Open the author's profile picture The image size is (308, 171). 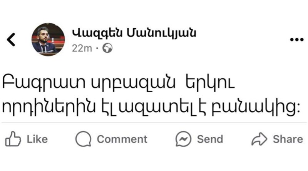coord(48,40)
